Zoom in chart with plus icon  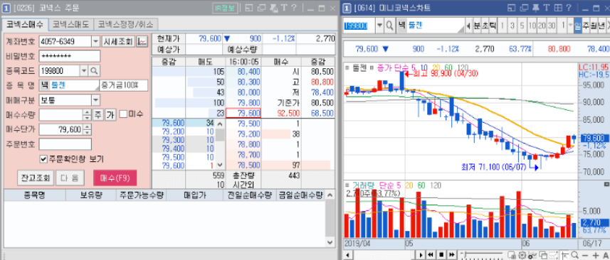click(596, 254)
